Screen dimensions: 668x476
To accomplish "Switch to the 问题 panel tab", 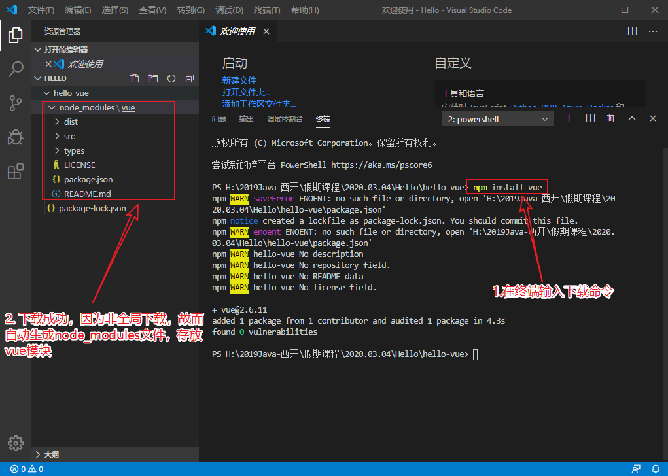I will pos(219,119).
